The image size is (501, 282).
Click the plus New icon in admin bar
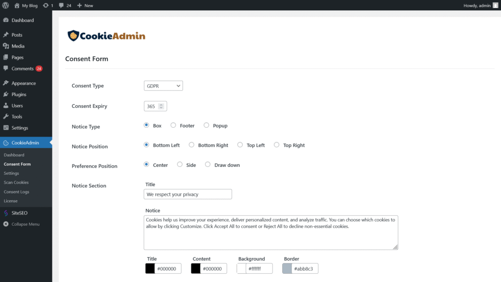80,5
